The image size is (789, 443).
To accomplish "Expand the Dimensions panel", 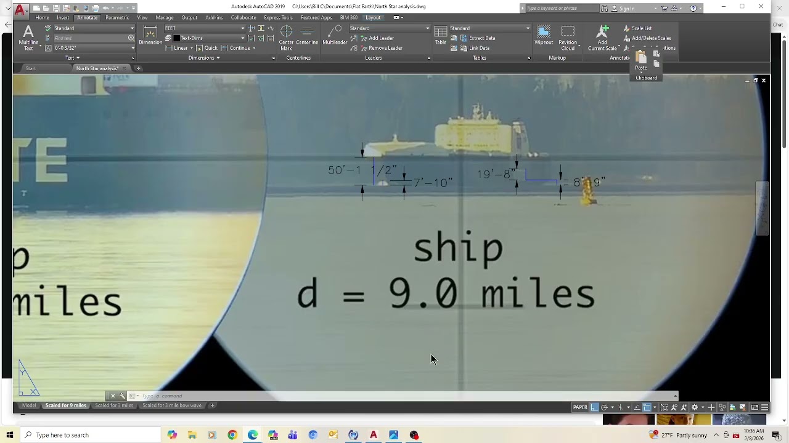I will coord(204,58).
